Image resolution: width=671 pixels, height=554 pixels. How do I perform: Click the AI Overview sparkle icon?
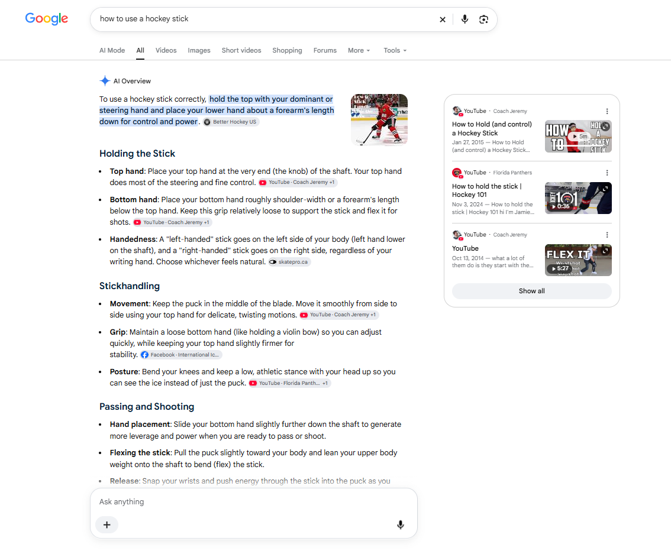tap(105, 81)
